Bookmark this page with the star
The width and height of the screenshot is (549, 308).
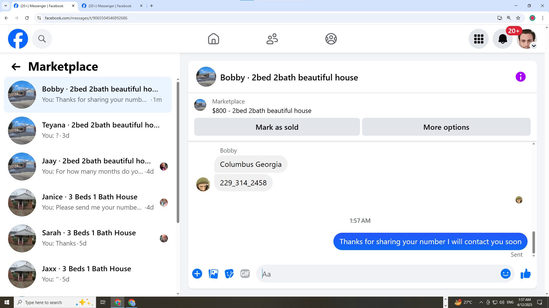pos(518,18)
